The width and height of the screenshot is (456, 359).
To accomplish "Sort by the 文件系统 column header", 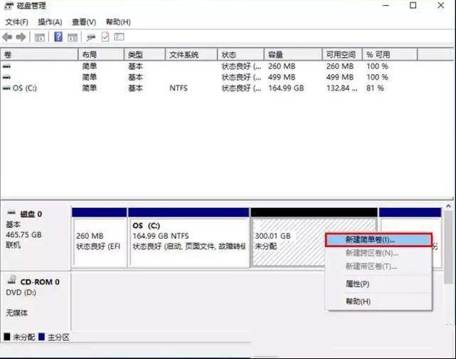I will click(192, 55).
